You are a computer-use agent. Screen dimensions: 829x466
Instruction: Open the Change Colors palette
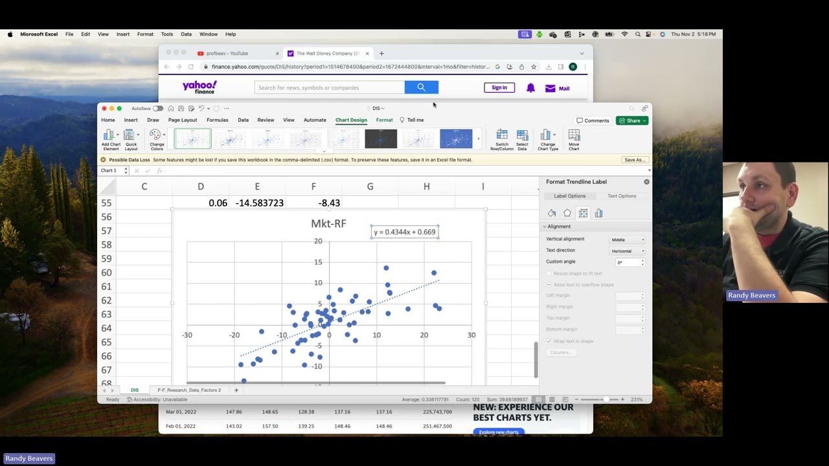157,139
